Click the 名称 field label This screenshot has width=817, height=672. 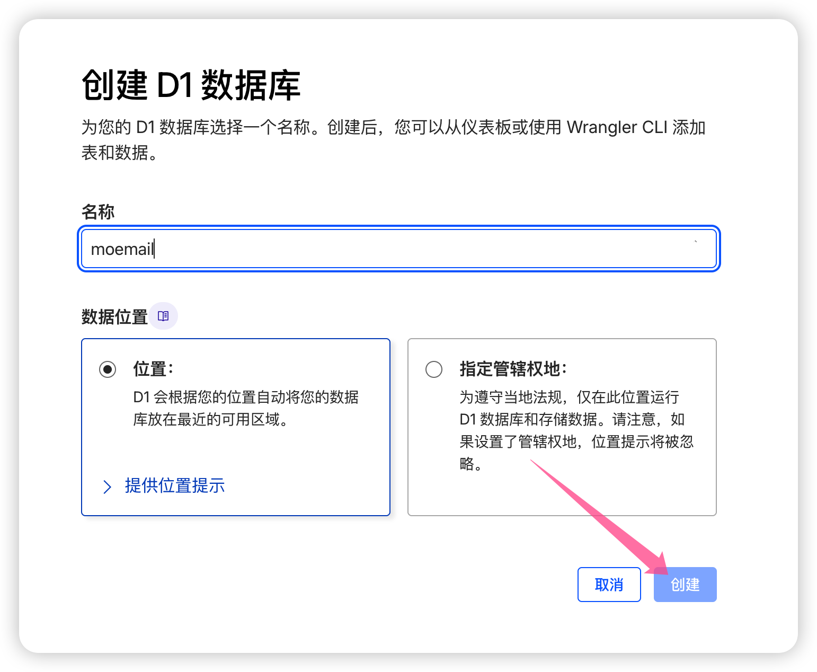98,211
